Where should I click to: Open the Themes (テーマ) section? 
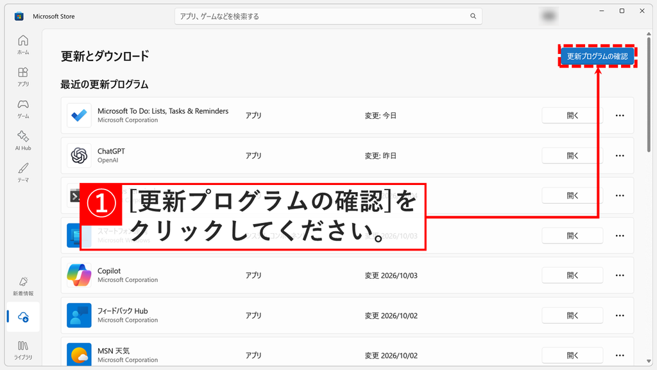click(23, 172)
